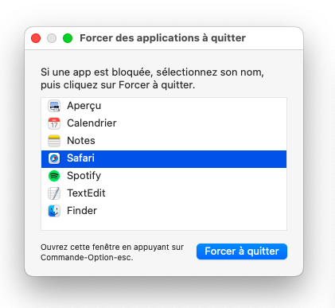Screen dimensions: 335x308
Task: Select the highlighted Safari label
Action: click(80, 158)
